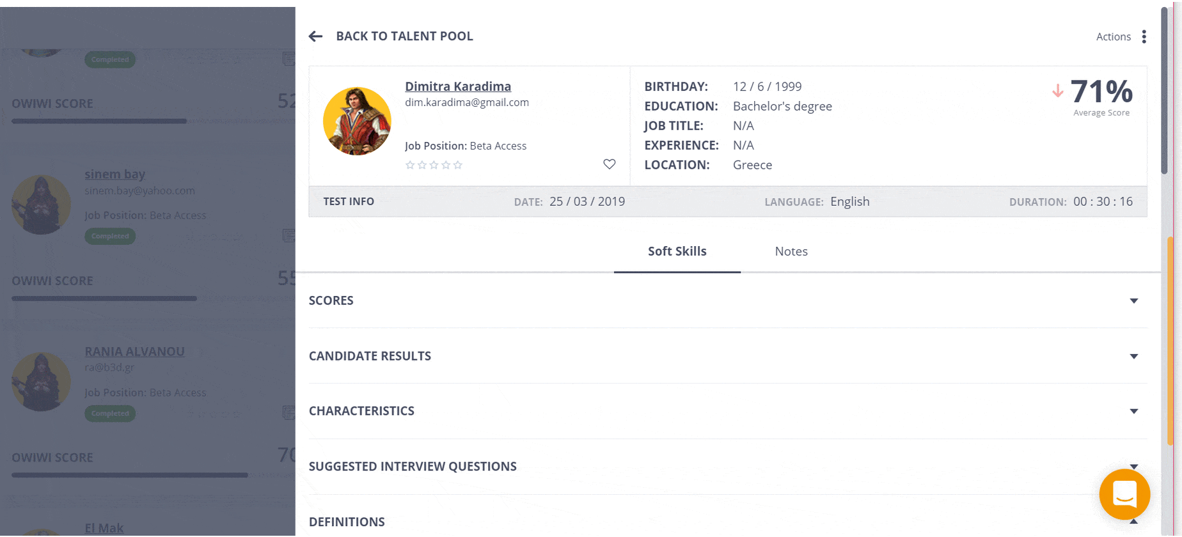The width and height of the screenshot is (1182, 537).
Task: Click the email dim.karadima@gmail.com
Action: click(x=467, y=102)
